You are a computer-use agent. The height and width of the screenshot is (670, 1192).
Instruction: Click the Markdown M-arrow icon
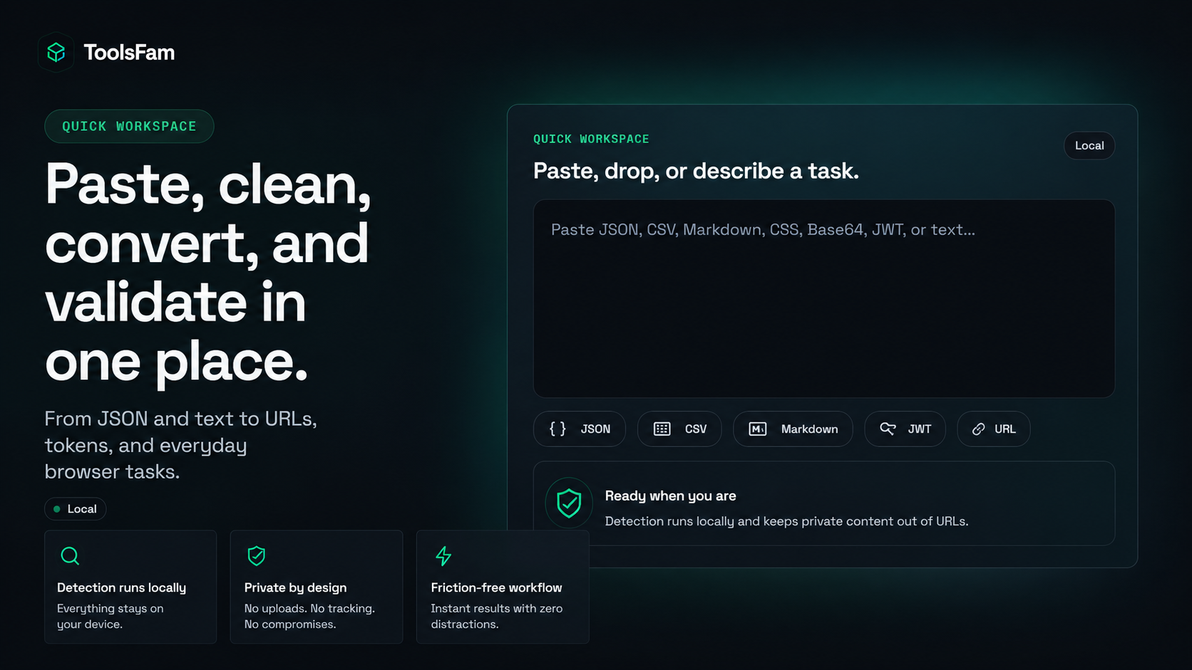(x=758, y=429)
